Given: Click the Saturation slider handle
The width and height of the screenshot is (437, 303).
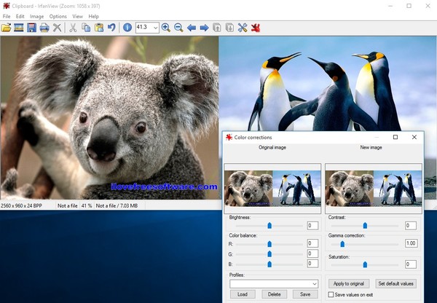Looking at the screenshot, I should [365, 264].
